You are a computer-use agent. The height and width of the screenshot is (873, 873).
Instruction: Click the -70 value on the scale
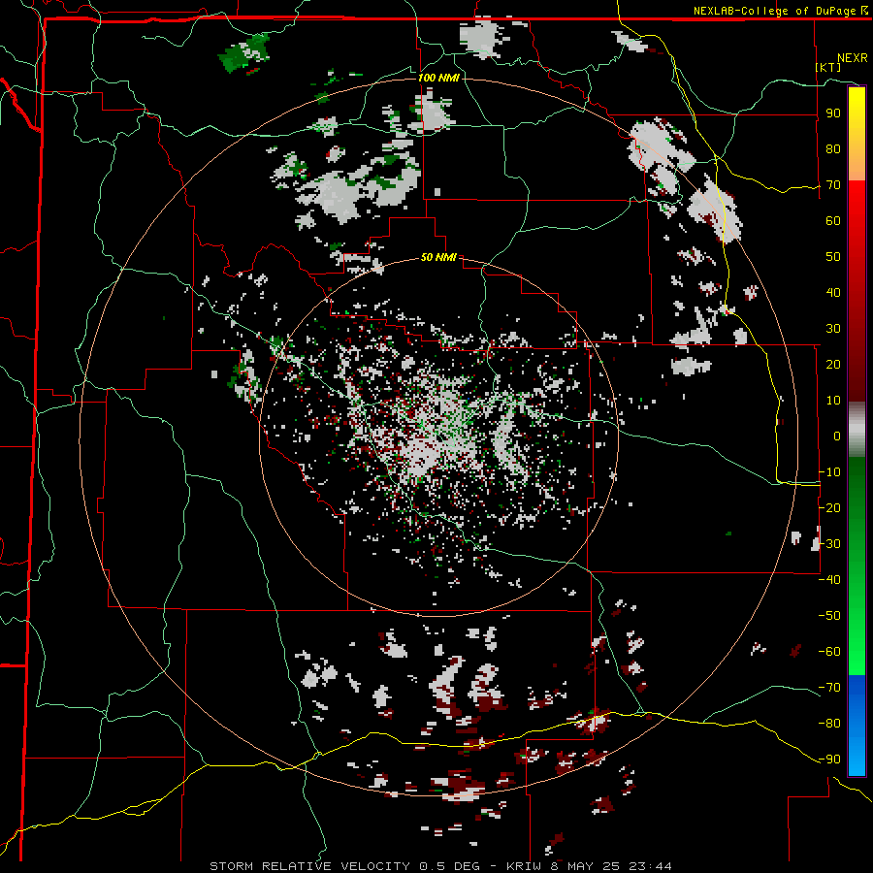pos(829,688)
